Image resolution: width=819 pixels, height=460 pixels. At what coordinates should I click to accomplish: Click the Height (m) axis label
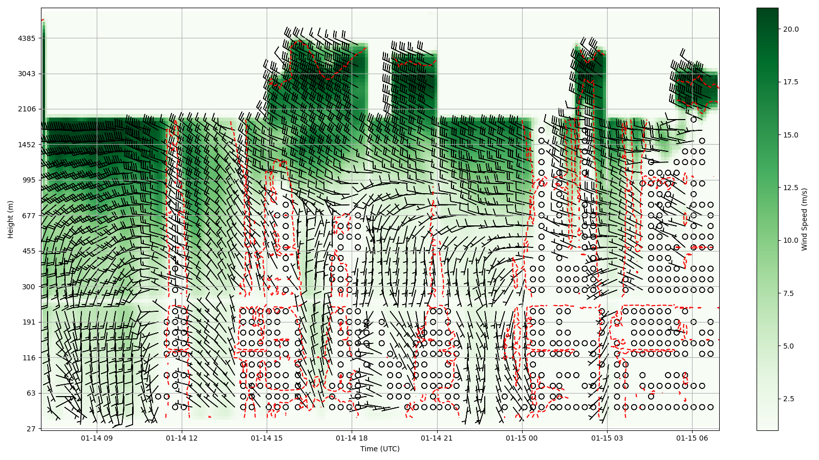[x=11, y=219]
